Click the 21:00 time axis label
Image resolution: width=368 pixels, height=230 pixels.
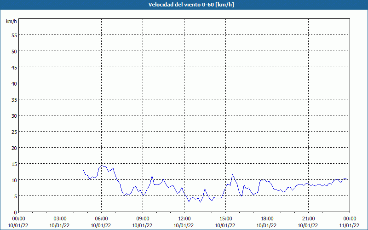point(308,219)
